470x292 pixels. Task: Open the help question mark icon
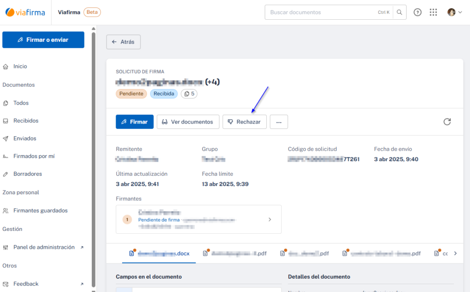click(418, 12)
